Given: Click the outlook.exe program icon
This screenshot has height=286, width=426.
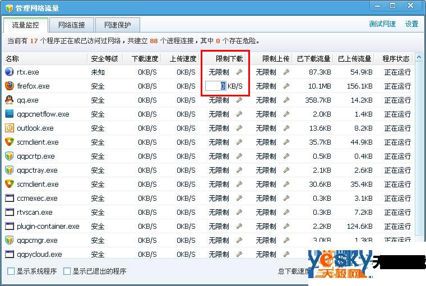Looking at the screenshot, I should pyautogui.click(x=10, y=128).
